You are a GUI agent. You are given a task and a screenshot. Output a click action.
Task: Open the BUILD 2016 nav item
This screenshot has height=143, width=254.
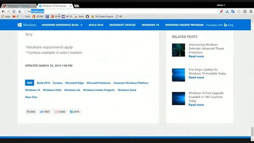tap(96, 25)
